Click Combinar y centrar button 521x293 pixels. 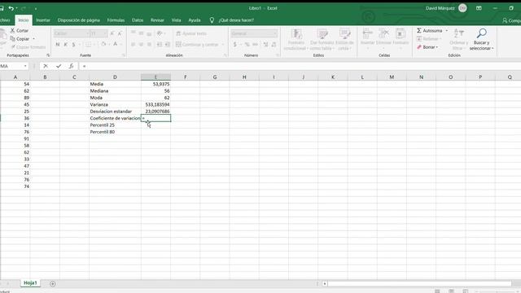pos(197,44)
